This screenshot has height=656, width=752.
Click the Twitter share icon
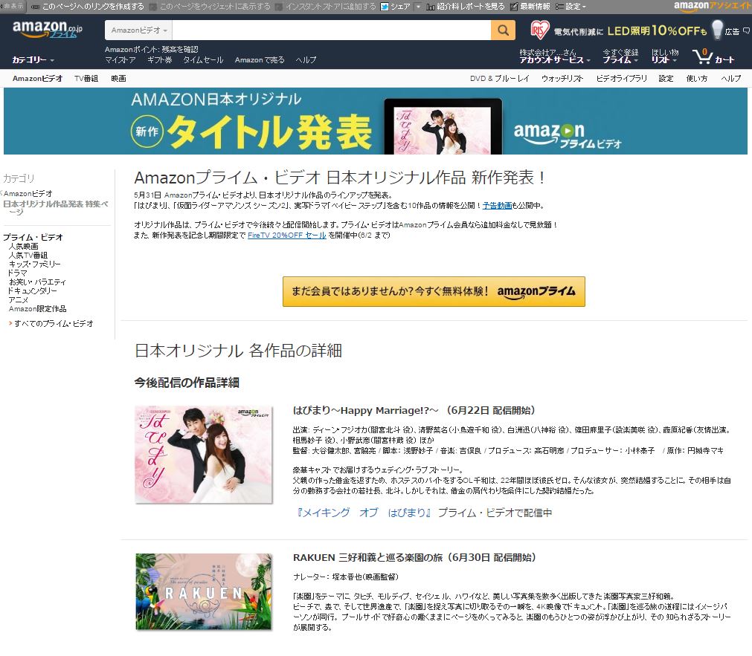(x=384, y=7)
